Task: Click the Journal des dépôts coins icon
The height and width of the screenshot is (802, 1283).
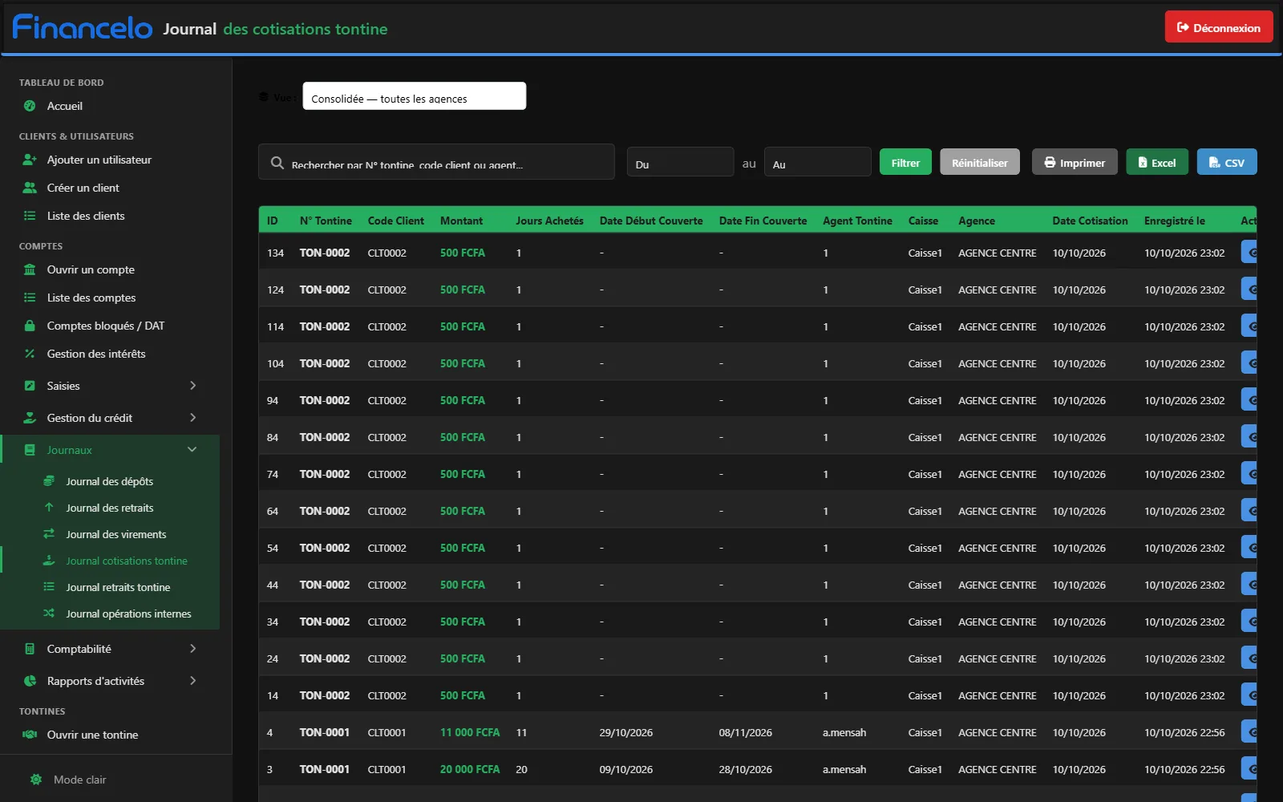Action: 49,481
